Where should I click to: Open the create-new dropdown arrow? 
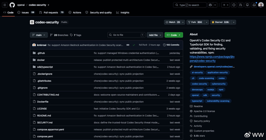click(x=228, y=5)
